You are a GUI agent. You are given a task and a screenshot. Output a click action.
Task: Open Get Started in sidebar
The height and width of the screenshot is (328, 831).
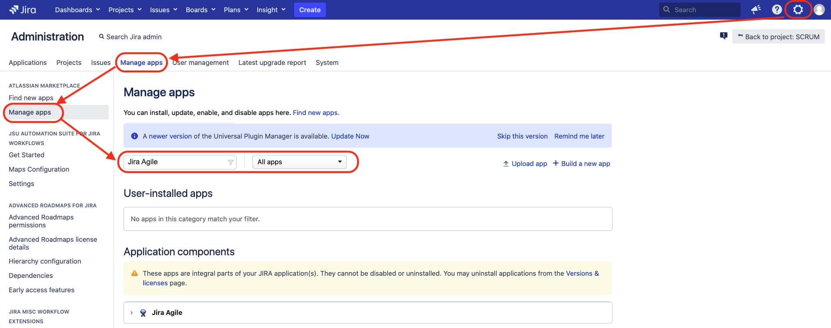27,155
